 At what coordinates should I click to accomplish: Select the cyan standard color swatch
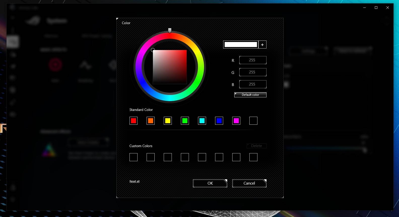[202, 121]
